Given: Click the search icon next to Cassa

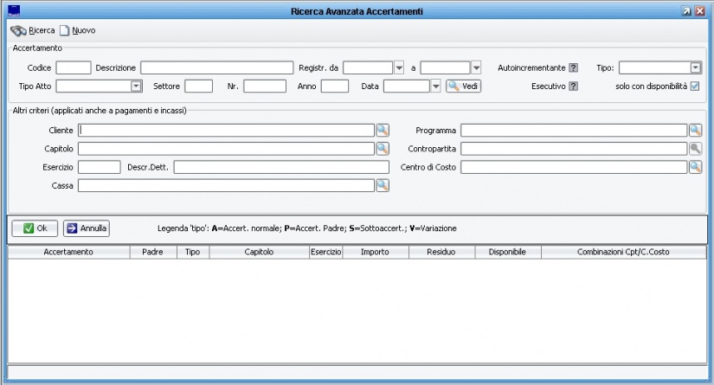Looking at the screenshot, I should click(382, 185).
